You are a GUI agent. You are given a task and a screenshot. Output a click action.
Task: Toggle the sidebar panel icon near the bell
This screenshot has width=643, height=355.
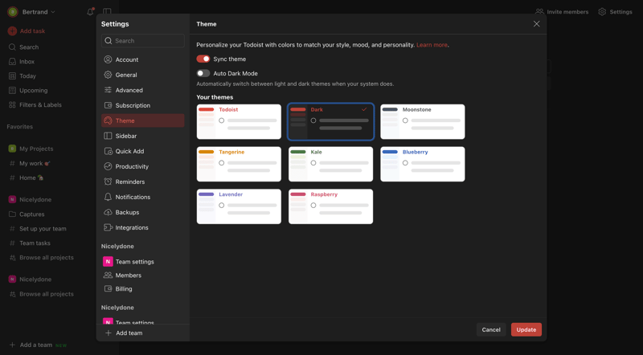107,12
